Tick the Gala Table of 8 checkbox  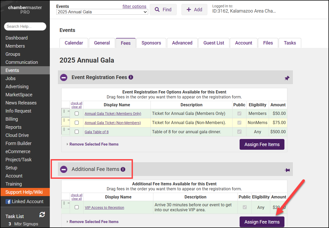coord(77,132)
